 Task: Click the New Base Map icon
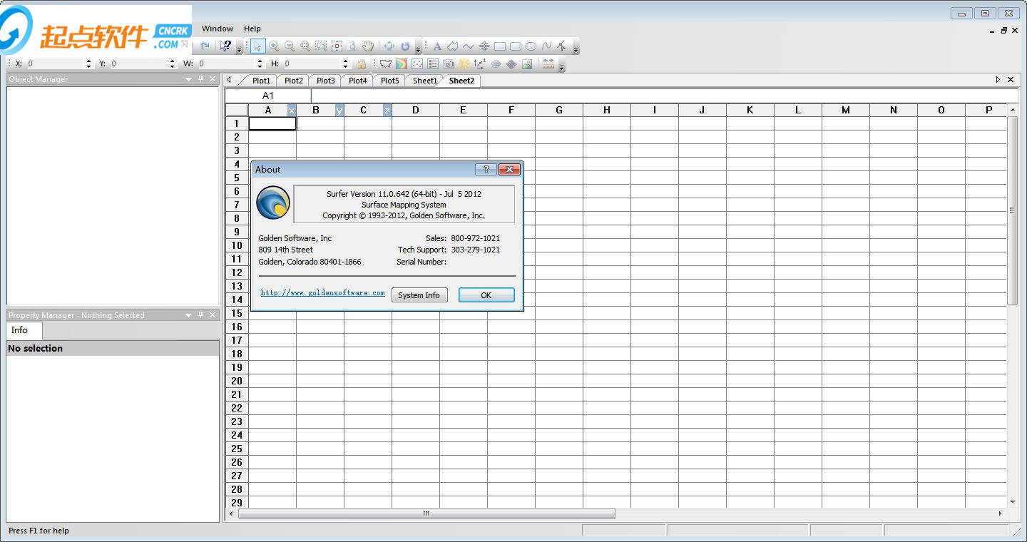[386, 64]
